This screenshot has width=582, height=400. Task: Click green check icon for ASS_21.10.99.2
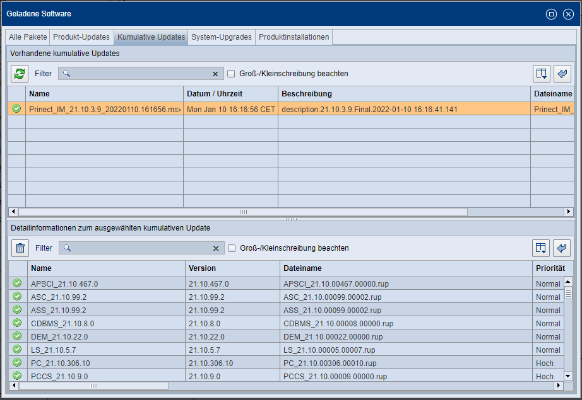17,310
